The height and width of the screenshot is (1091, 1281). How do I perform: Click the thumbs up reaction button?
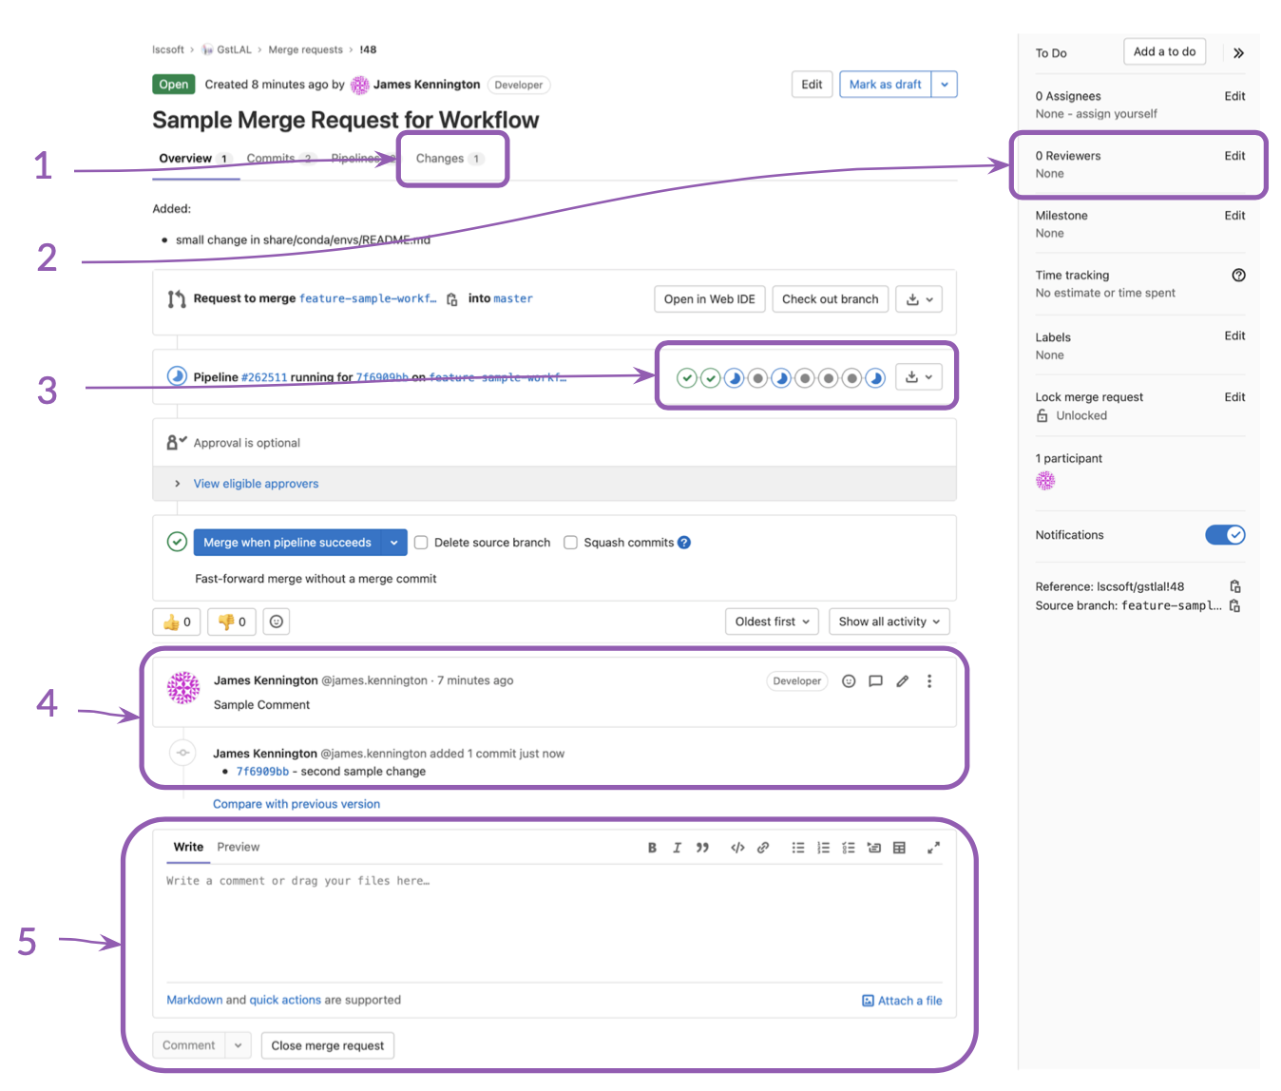pos(177,622)
